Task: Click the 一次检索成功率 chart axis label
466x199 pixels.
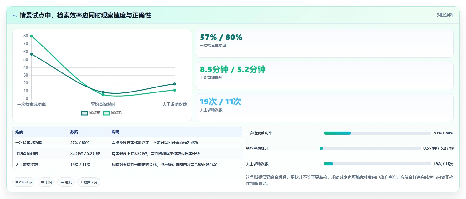Action: tap(32, 104)
